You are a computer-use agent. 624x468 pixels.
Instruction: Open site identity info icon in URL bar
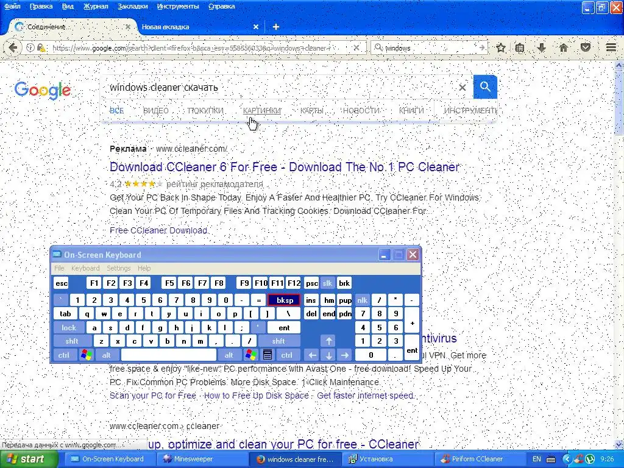coord(30,48)
